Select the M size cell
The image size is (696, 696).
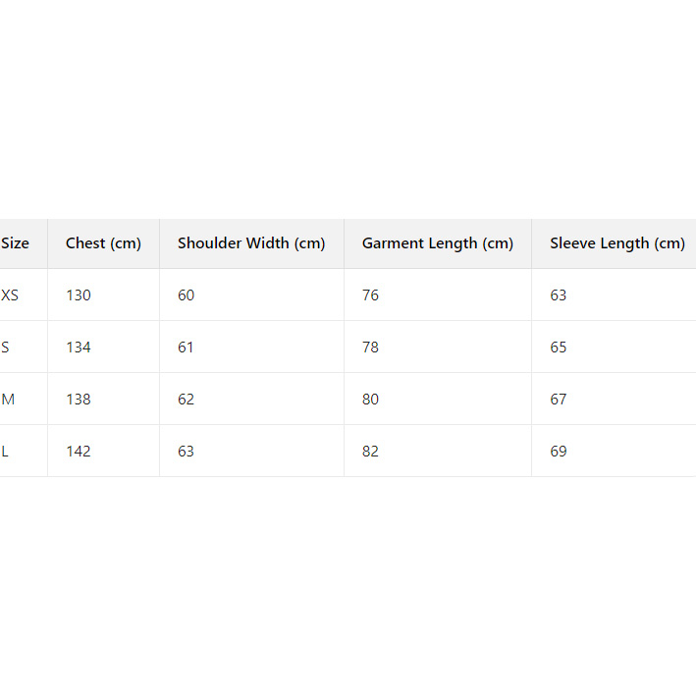(8, 400)
